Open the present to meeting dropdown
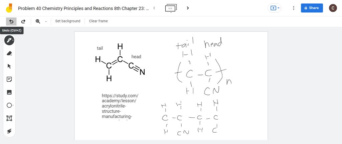This screenshot has width=342, height=144. (x=274, y=8)
